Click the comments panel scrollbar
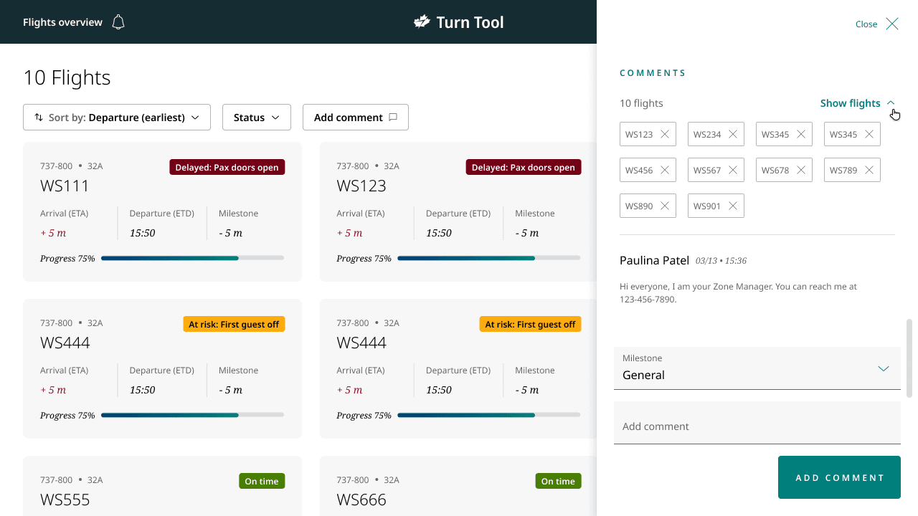The image size is (918, 516). click(x=909, y=358)
